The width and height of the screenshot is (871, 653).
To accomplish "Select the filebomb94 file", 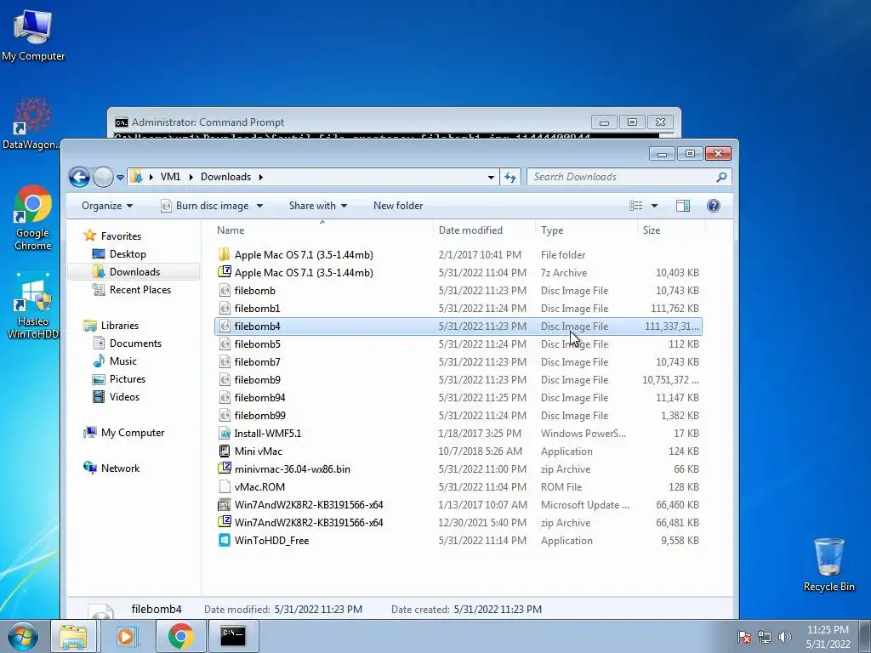I will tap(458, 398).
